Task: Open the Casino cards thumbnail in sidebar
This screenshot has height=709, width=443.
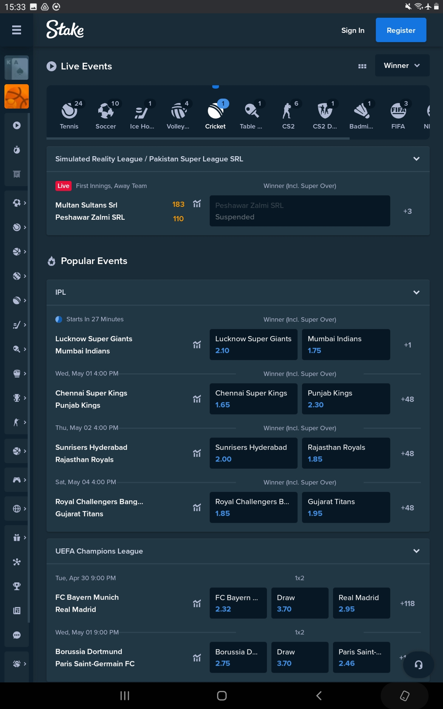Action: (17, 68)
